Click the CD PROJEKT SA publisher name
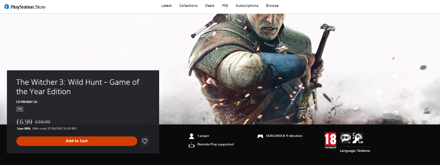The height and width of the screenshot is (165, 440). tap(27, 102)
